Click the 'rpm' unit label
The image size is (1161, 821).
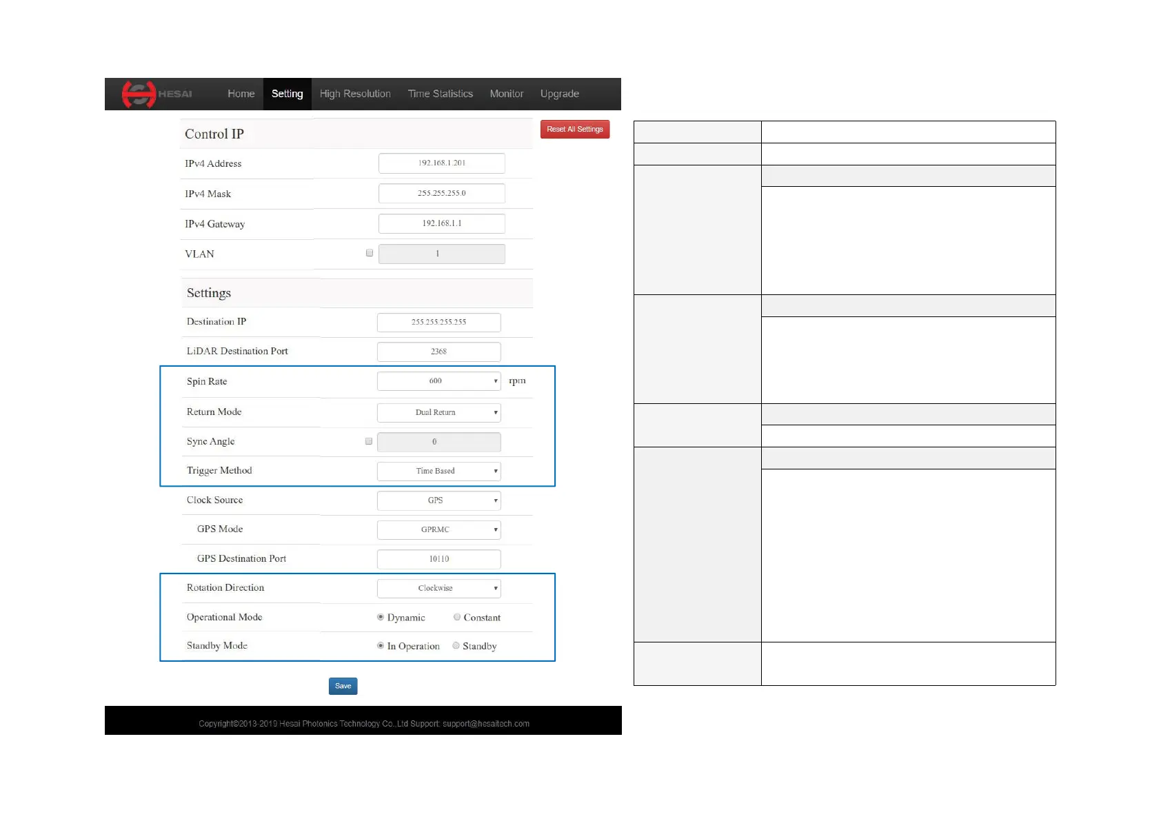517,381
